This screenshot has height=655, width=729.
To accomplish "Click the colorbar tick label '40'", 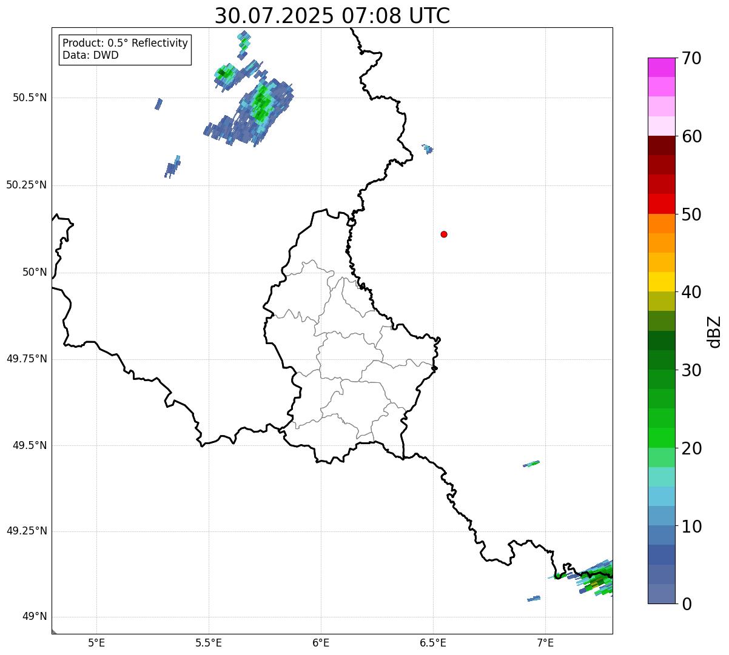I will 691,292.
